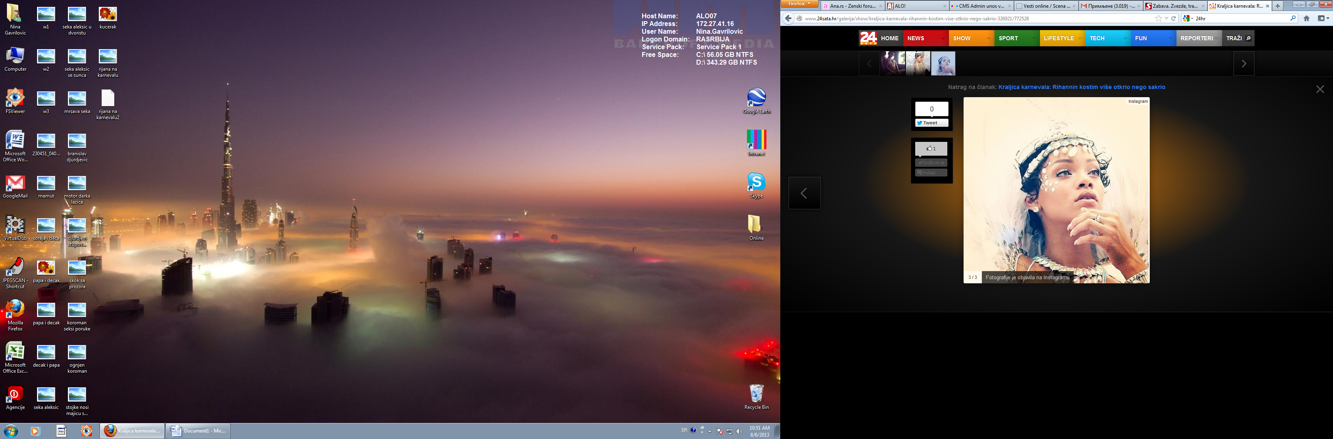Follow the Kraljica karnevala article link
The width and height of the screenshot is (1333, 439).
coord(1081,87)
